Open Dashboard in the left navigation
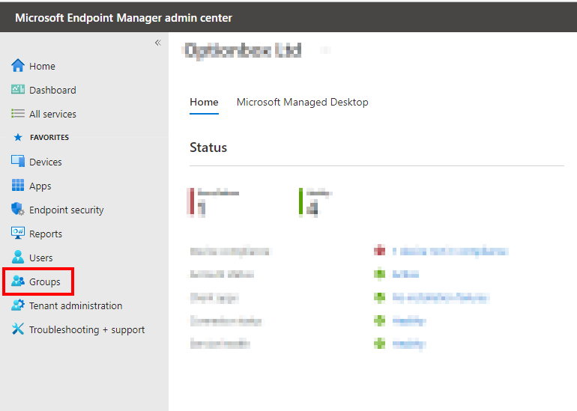 coord(52,90)
